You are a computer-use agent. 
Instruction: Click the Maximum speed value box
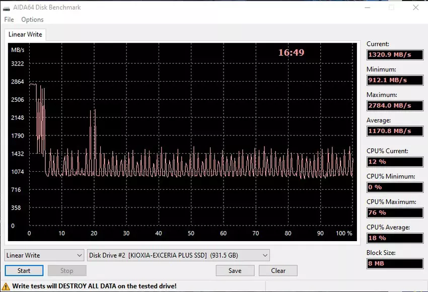395,106
